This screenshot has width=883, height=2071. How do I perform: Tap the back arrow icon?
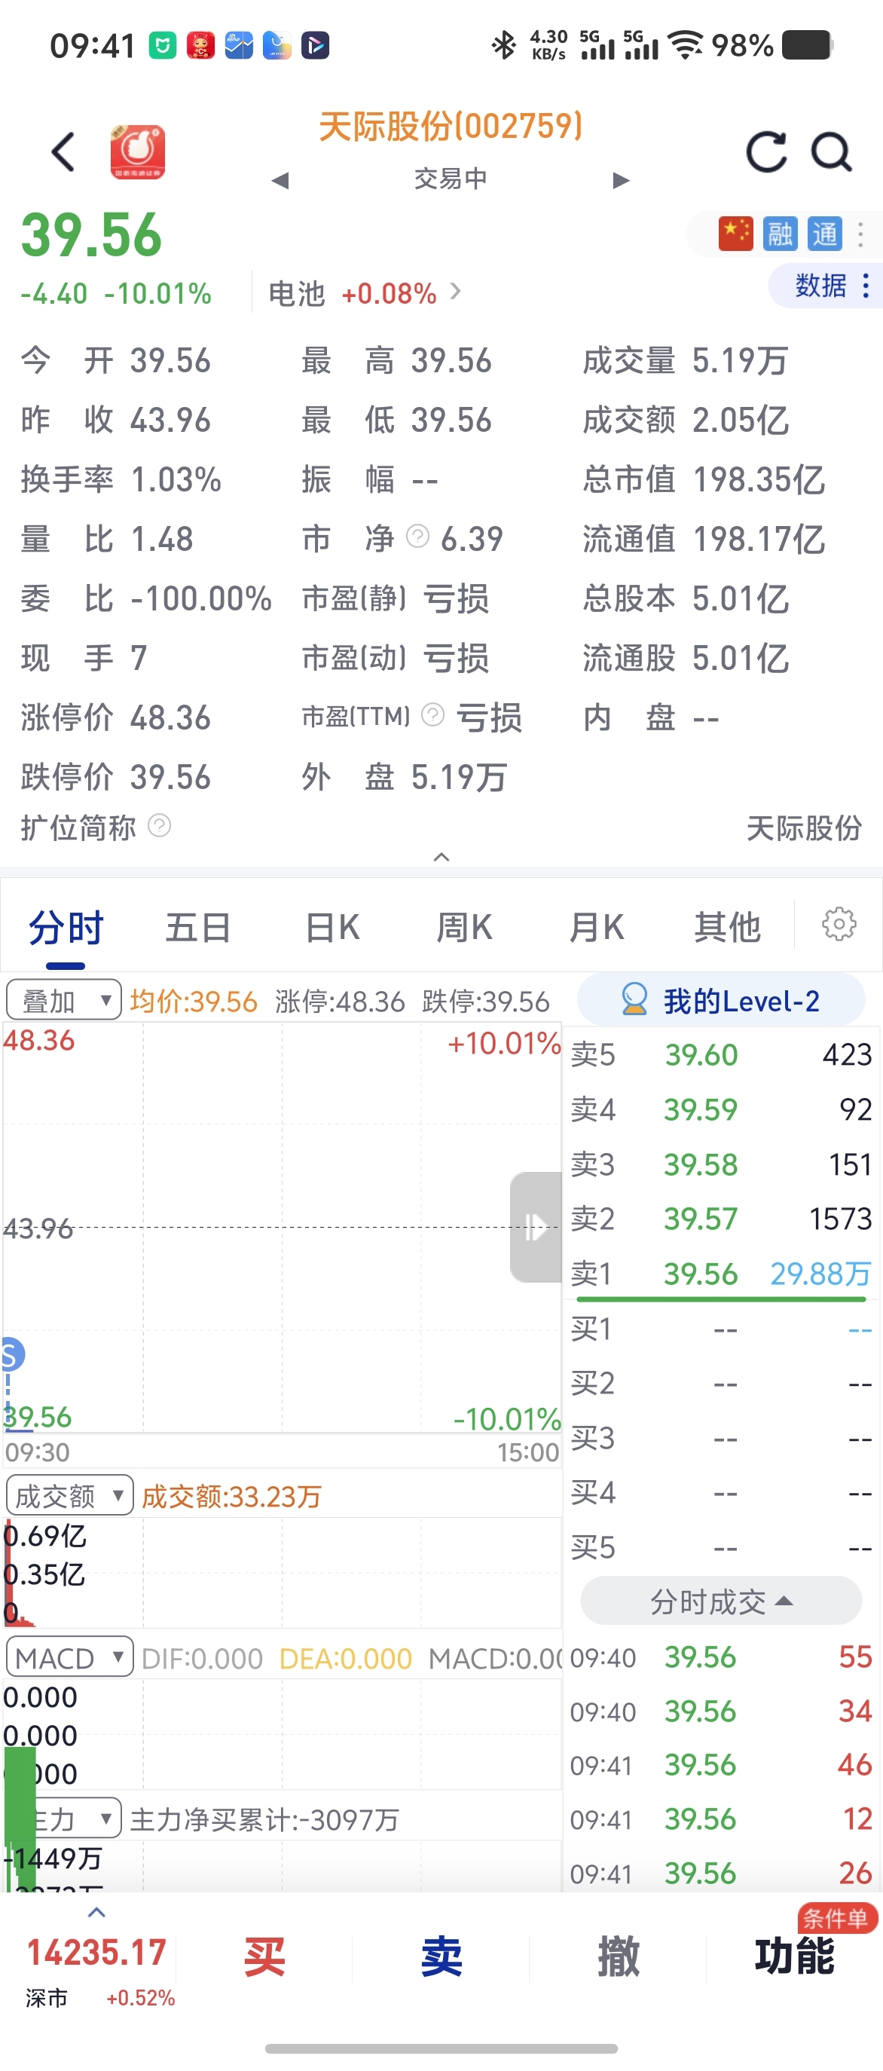point(63,151)
